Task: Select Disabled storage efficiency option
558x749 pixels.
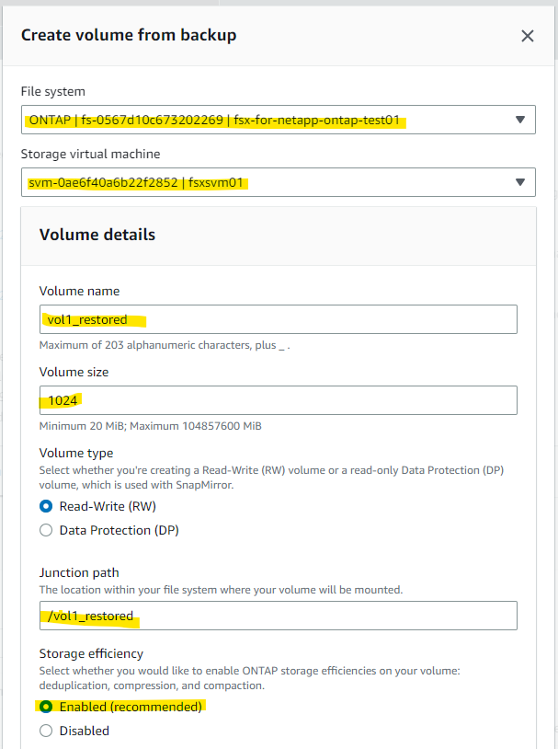Action: [x=46, y=731]
